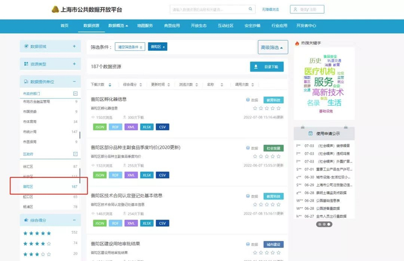Screen dimensions: 404x261
Task: Go to the 首页 tab
Action: click(65, 25)
